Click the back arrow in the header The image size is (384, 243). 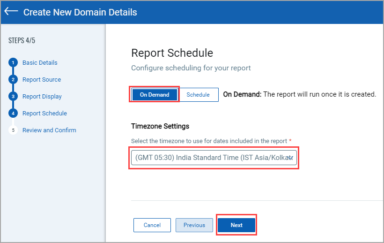[11, 12]
